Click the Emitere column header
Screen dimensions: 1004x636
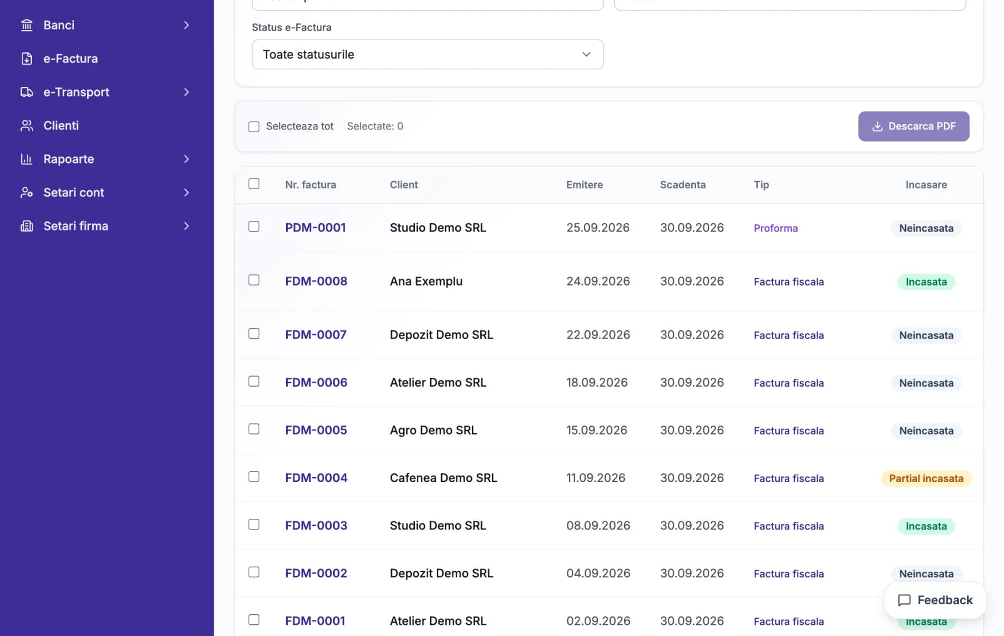tap(585, 185)
